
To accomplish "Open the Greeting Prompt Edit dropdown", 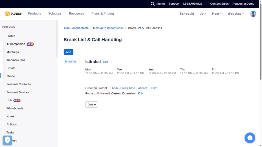I will tap(154, 88).
